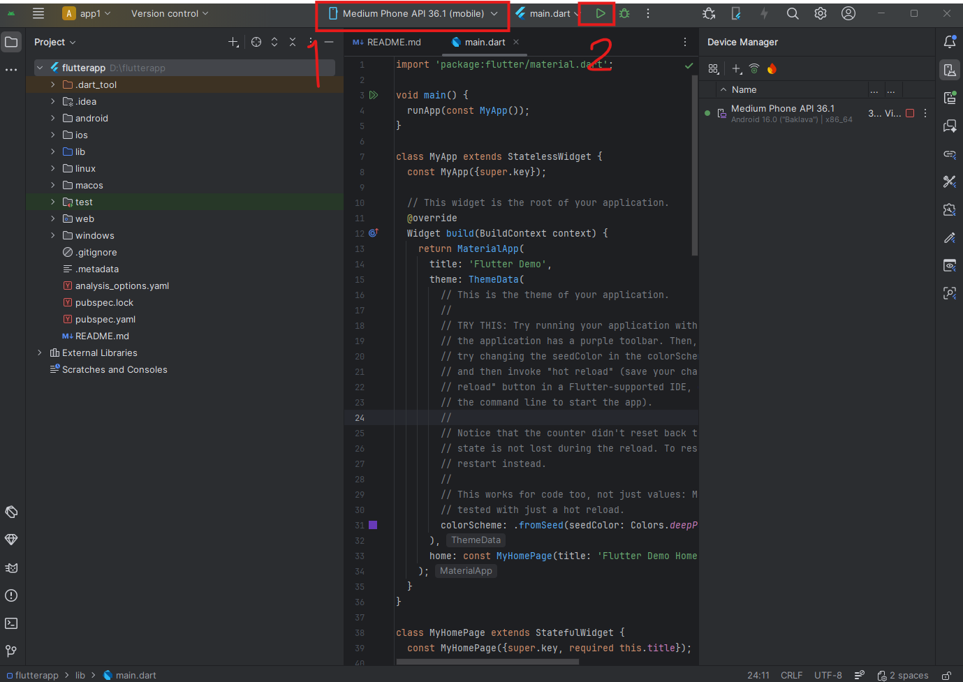Open Terminal tool window icon
Screen dimensions: 963x682
pos(11,623)
